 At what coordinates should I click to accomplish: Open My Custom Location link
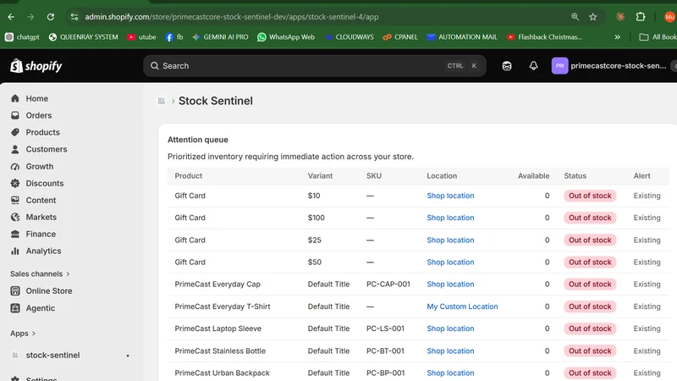[x=462, y=306]
